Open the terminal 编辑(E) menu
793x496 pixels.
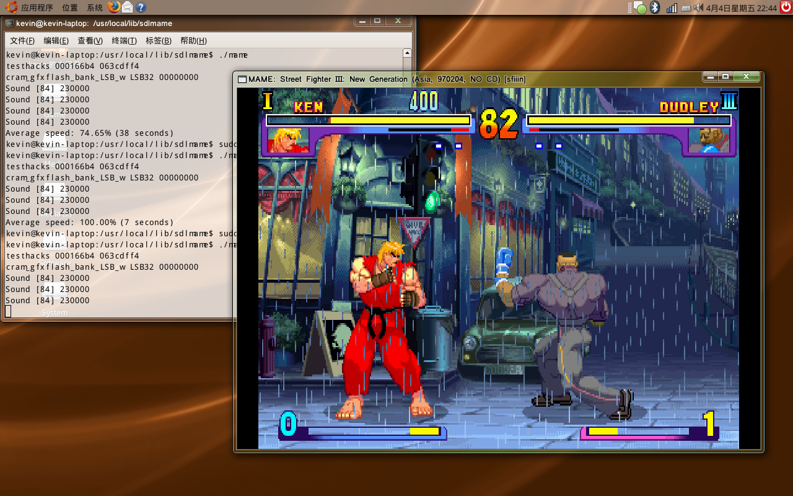[x=56, y=40]
